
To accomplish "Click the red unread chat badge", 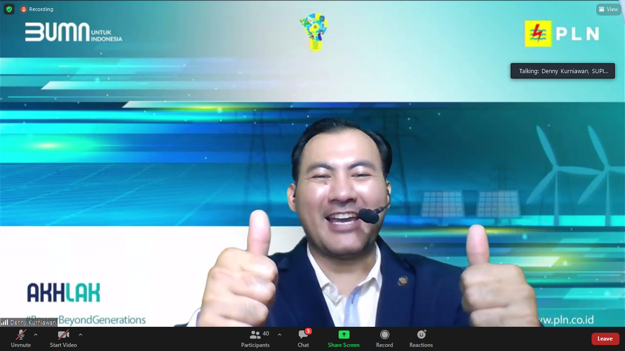I will (308, 331).
